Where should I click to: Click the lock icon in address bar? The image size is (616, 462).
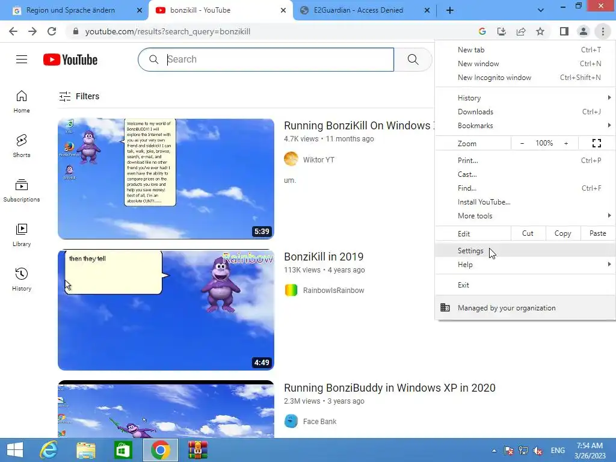[x=76, y=31]
